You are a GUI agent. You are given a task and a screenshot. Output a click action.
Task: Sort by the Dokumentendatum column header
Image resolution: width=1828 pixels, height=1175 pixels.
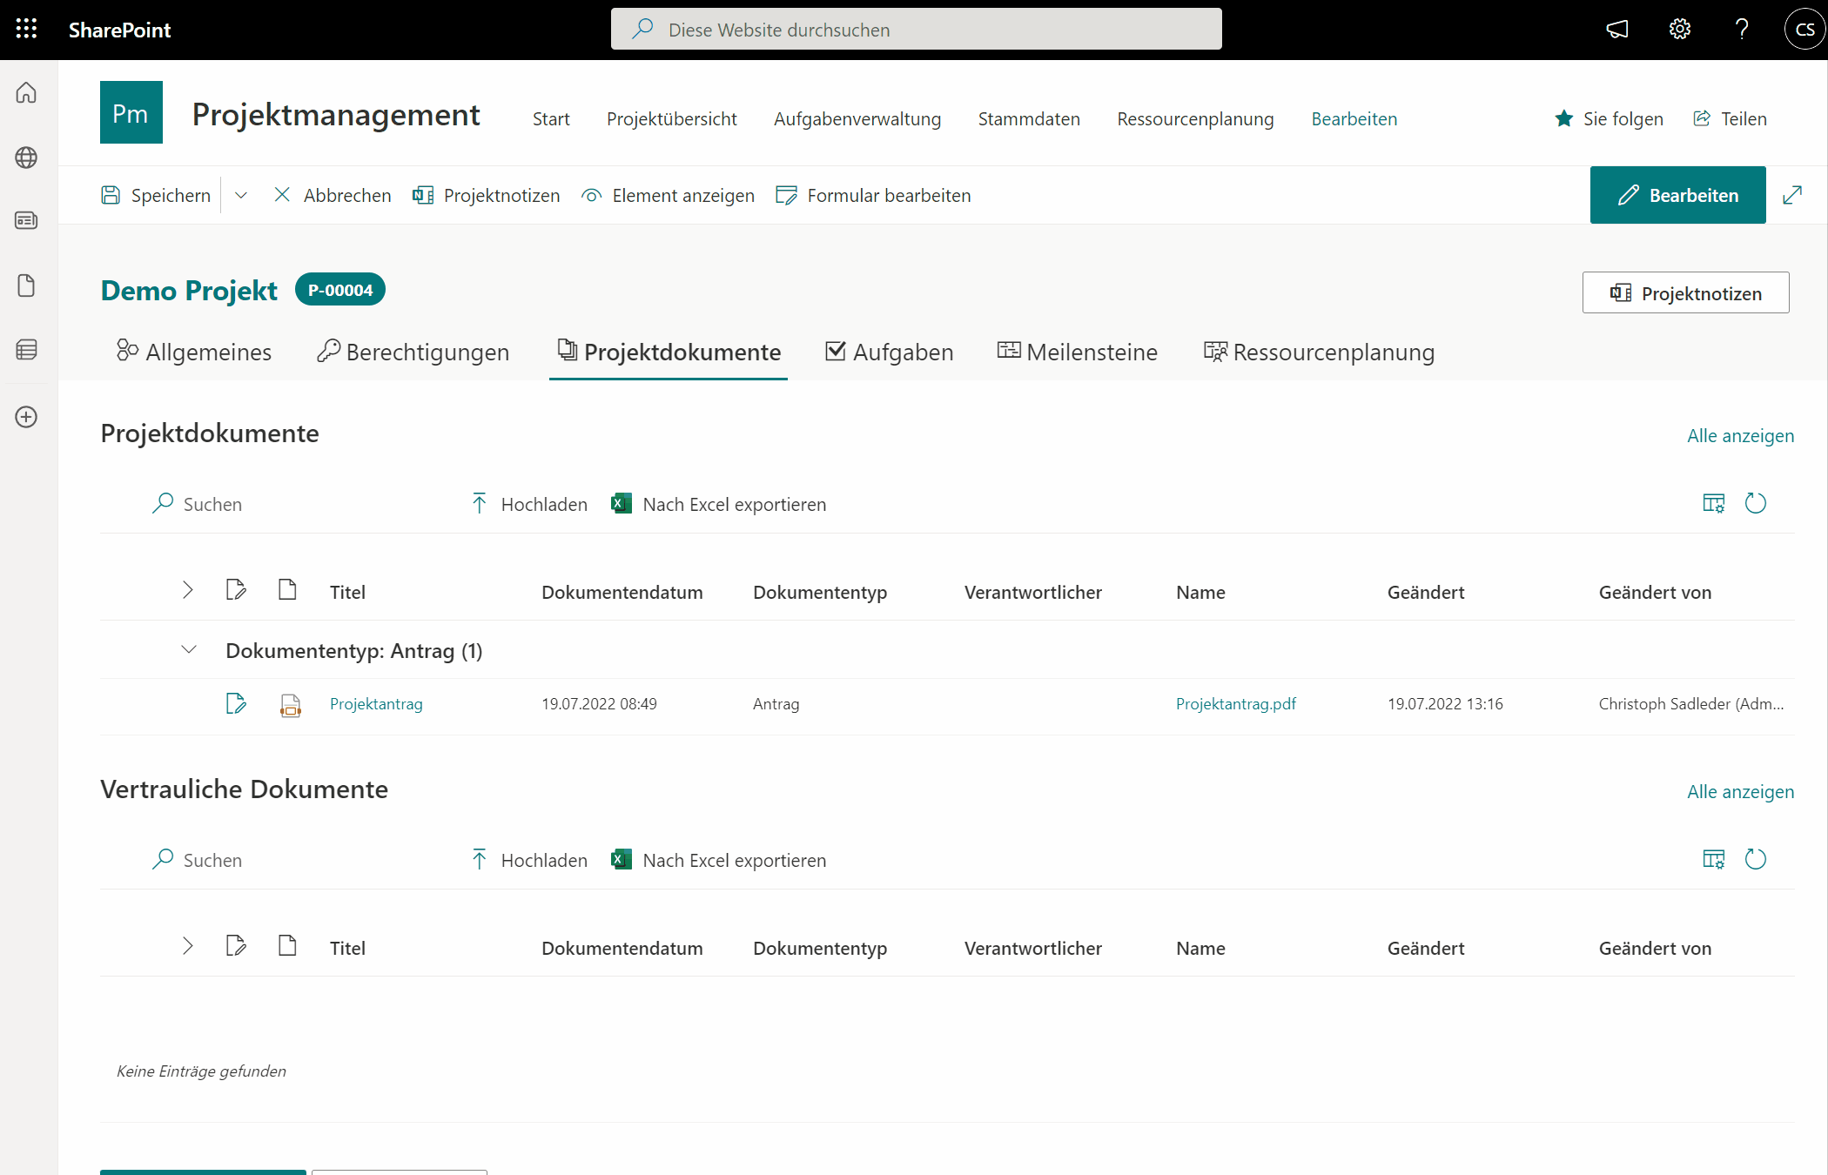(x=622, y=592)
